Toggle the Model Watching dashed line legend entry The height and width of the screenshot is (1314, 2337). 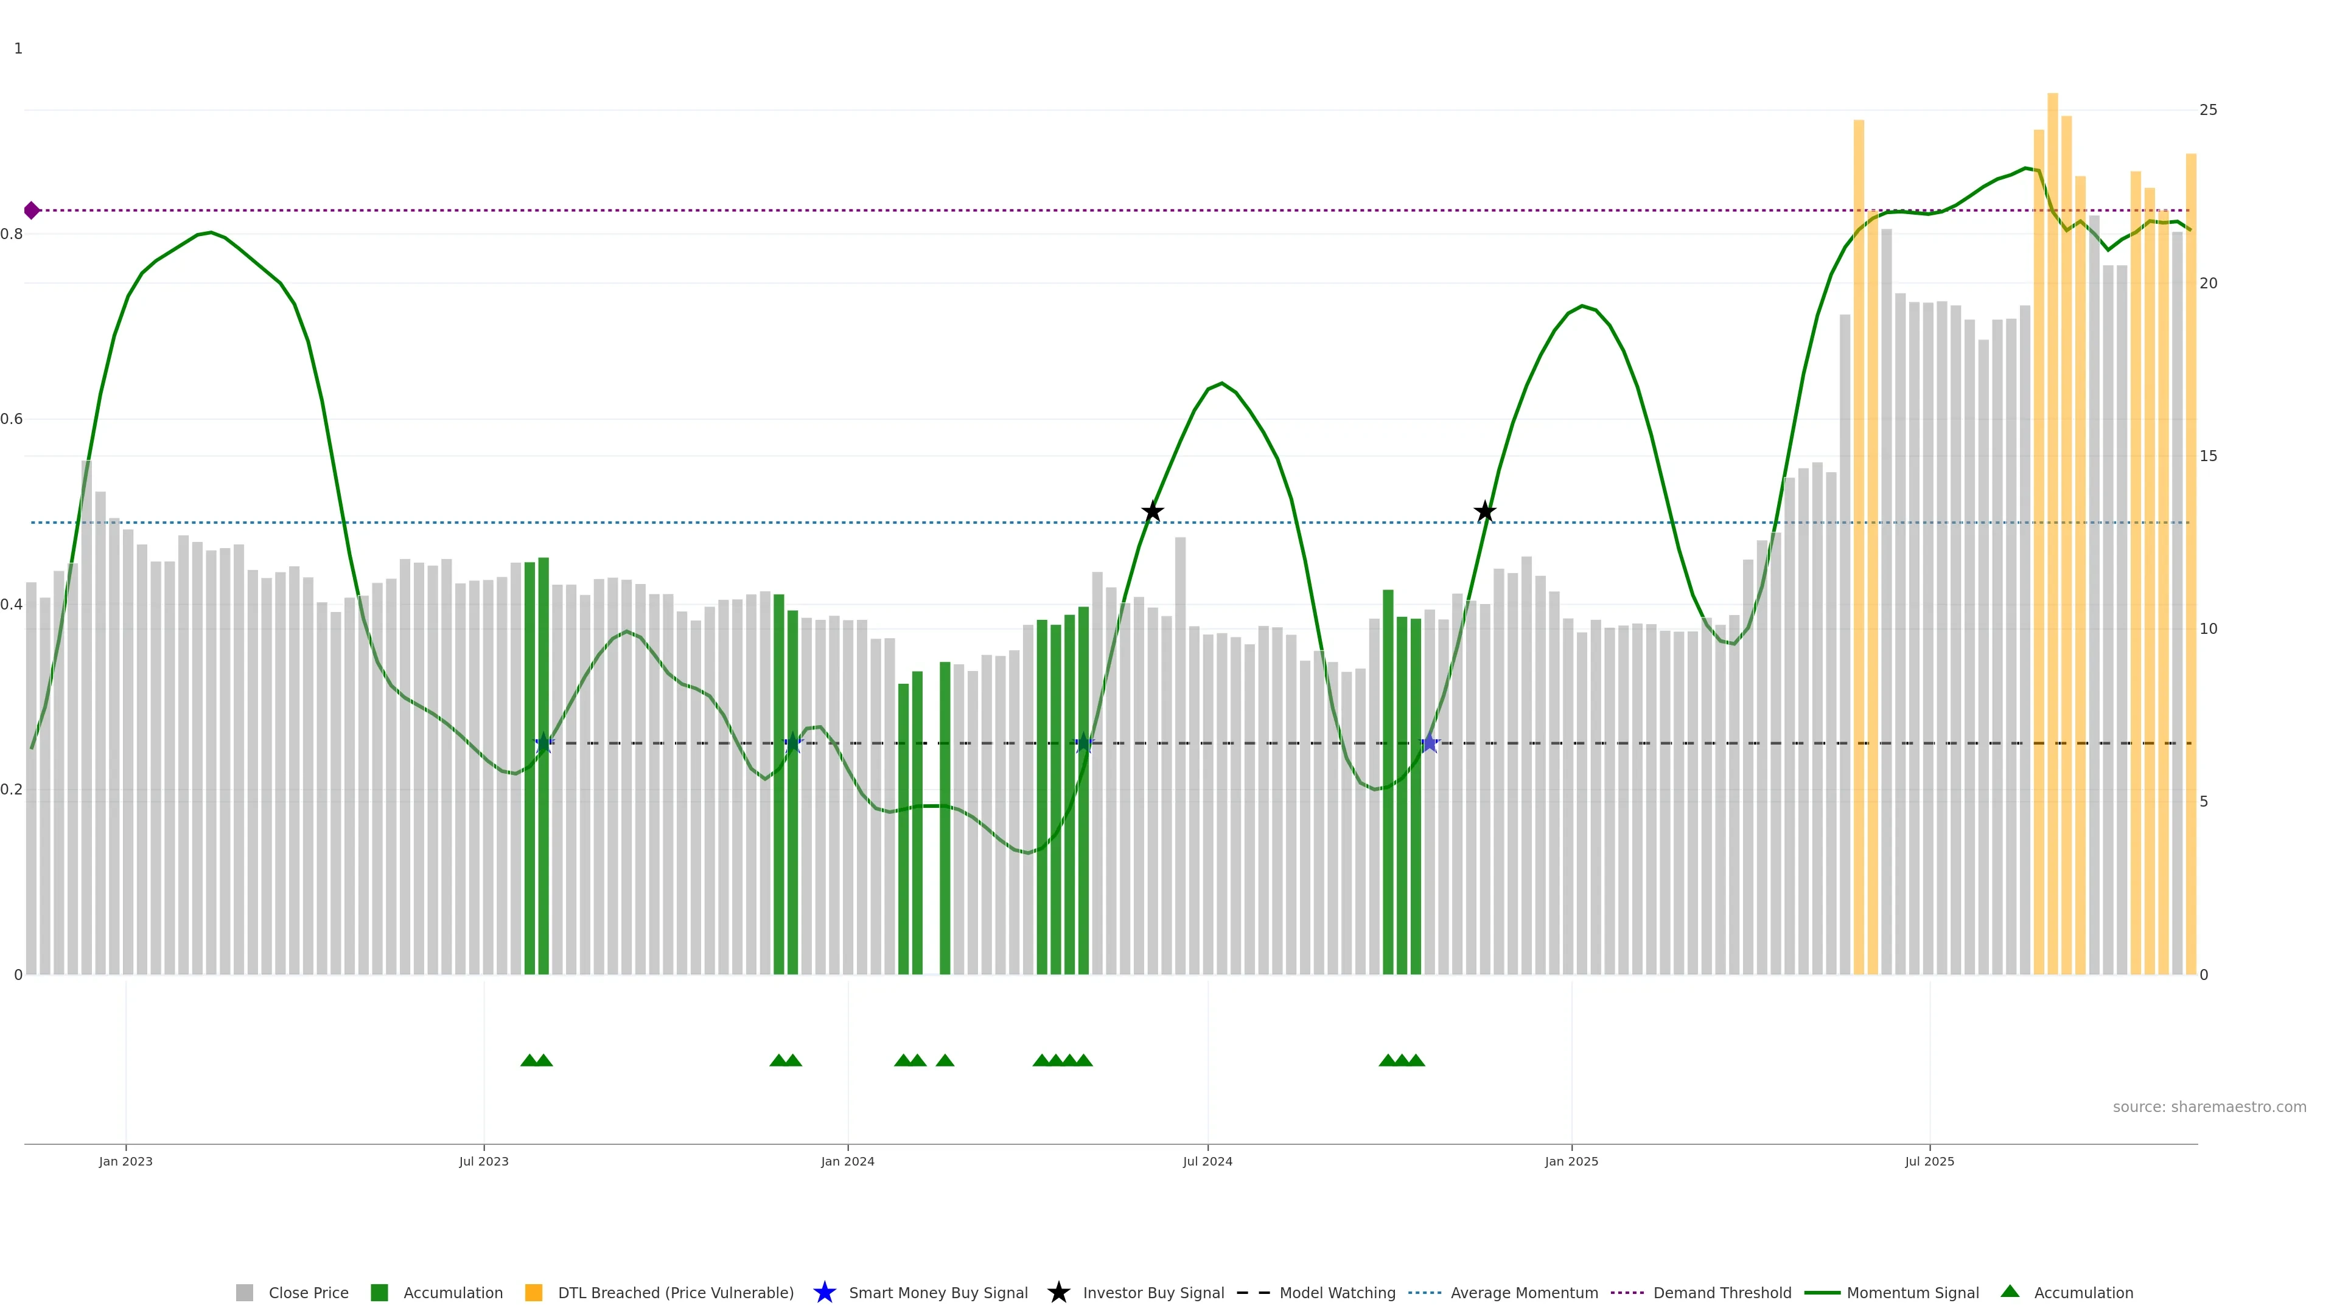[x=1253, y=1292]
